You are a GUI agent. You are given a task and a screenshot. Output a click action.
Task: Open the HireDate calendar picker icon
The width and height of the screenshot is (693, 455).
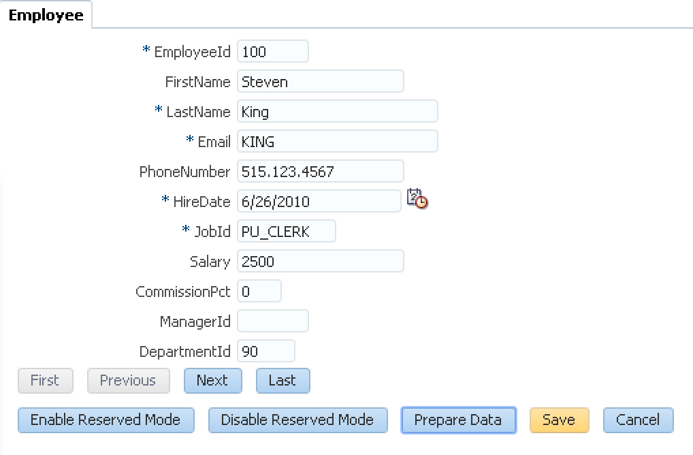(x=417, y=198)
